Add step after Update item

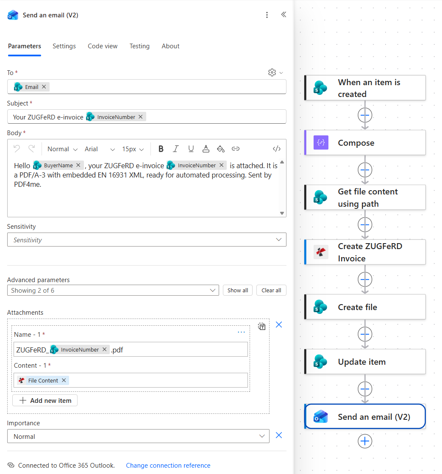(365, 389)
